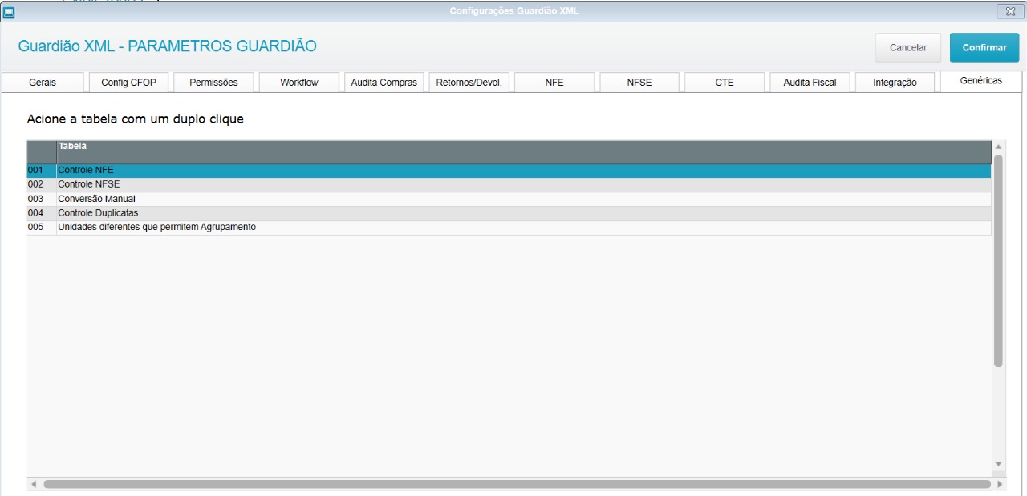Click the vertical scrollbar up arrow
The width and height of the screenshot is (1027, 496).
tap(999, 147)
